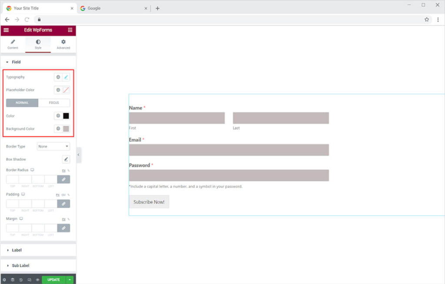Expand the Sub Label section
Image resolution: width=445 pixels, height=284 pixels.
[20, 265]
